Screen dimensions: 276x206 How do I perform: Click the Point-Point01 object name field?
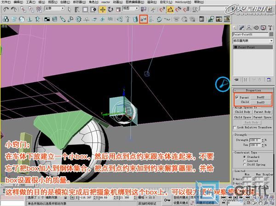click(x=251, y=34)
